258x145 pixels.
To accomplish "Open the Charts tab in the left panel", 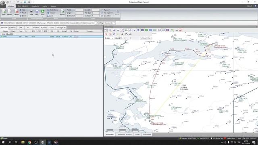I will coord(52,28).
